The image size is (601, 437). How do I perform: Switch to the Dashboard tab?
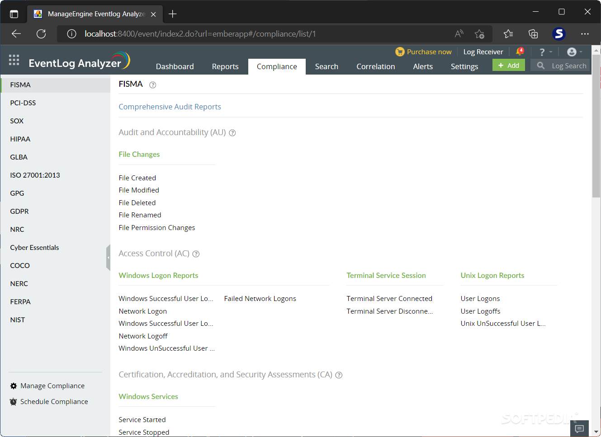[175, 66]
